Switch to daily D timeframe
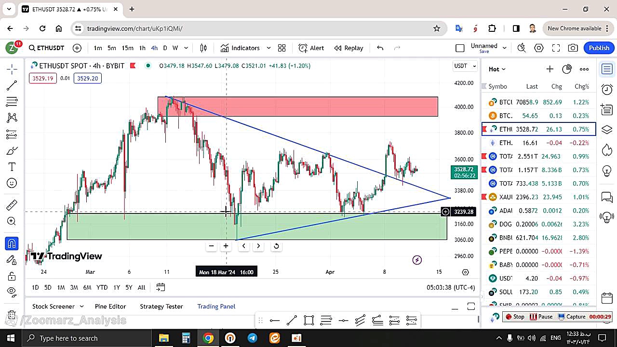The width and height of the screenshot is (617, 347). pos(165,48)
